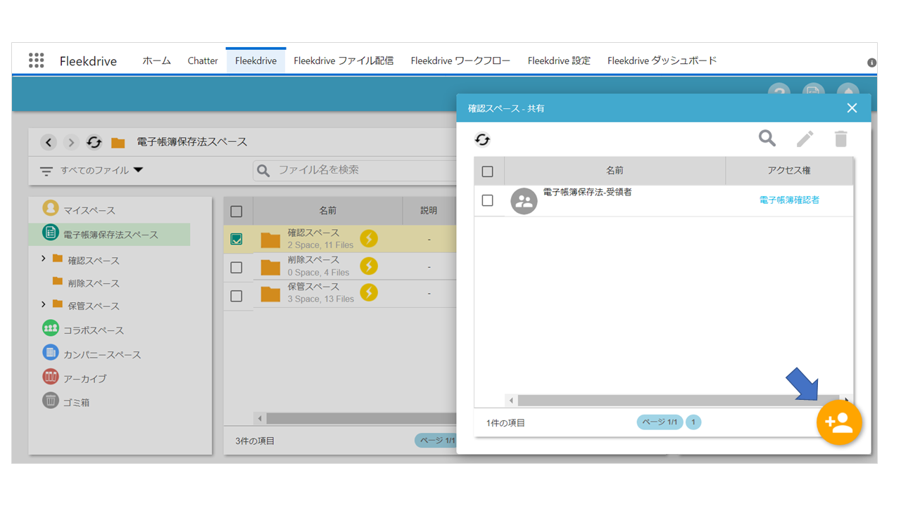Sort by the 名前 column in the main table
The width and height of the screenshot is (901, 506).
(x=327, y=210)
